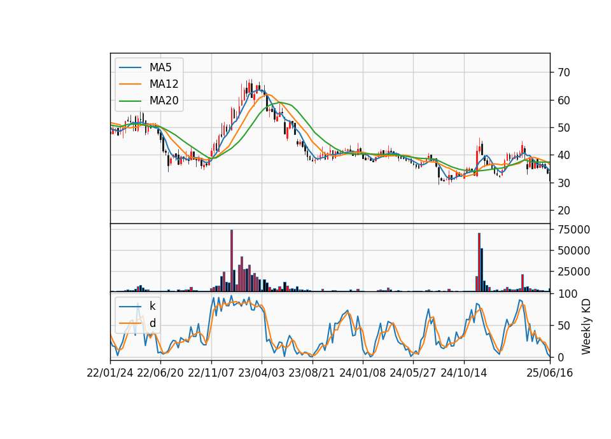Click the k legend label
This screenshot has width=611, height=439.
[x=152, y=306]
